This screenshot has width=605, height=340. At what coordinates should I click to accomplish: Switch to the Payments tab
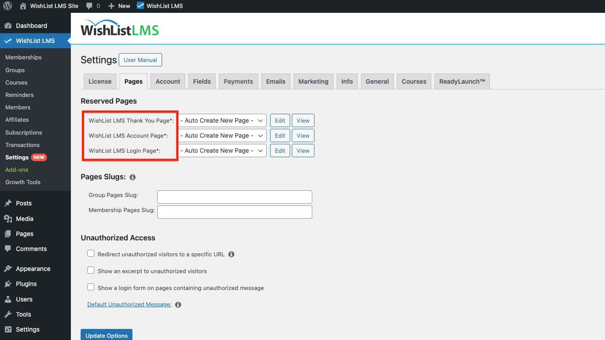238,81
